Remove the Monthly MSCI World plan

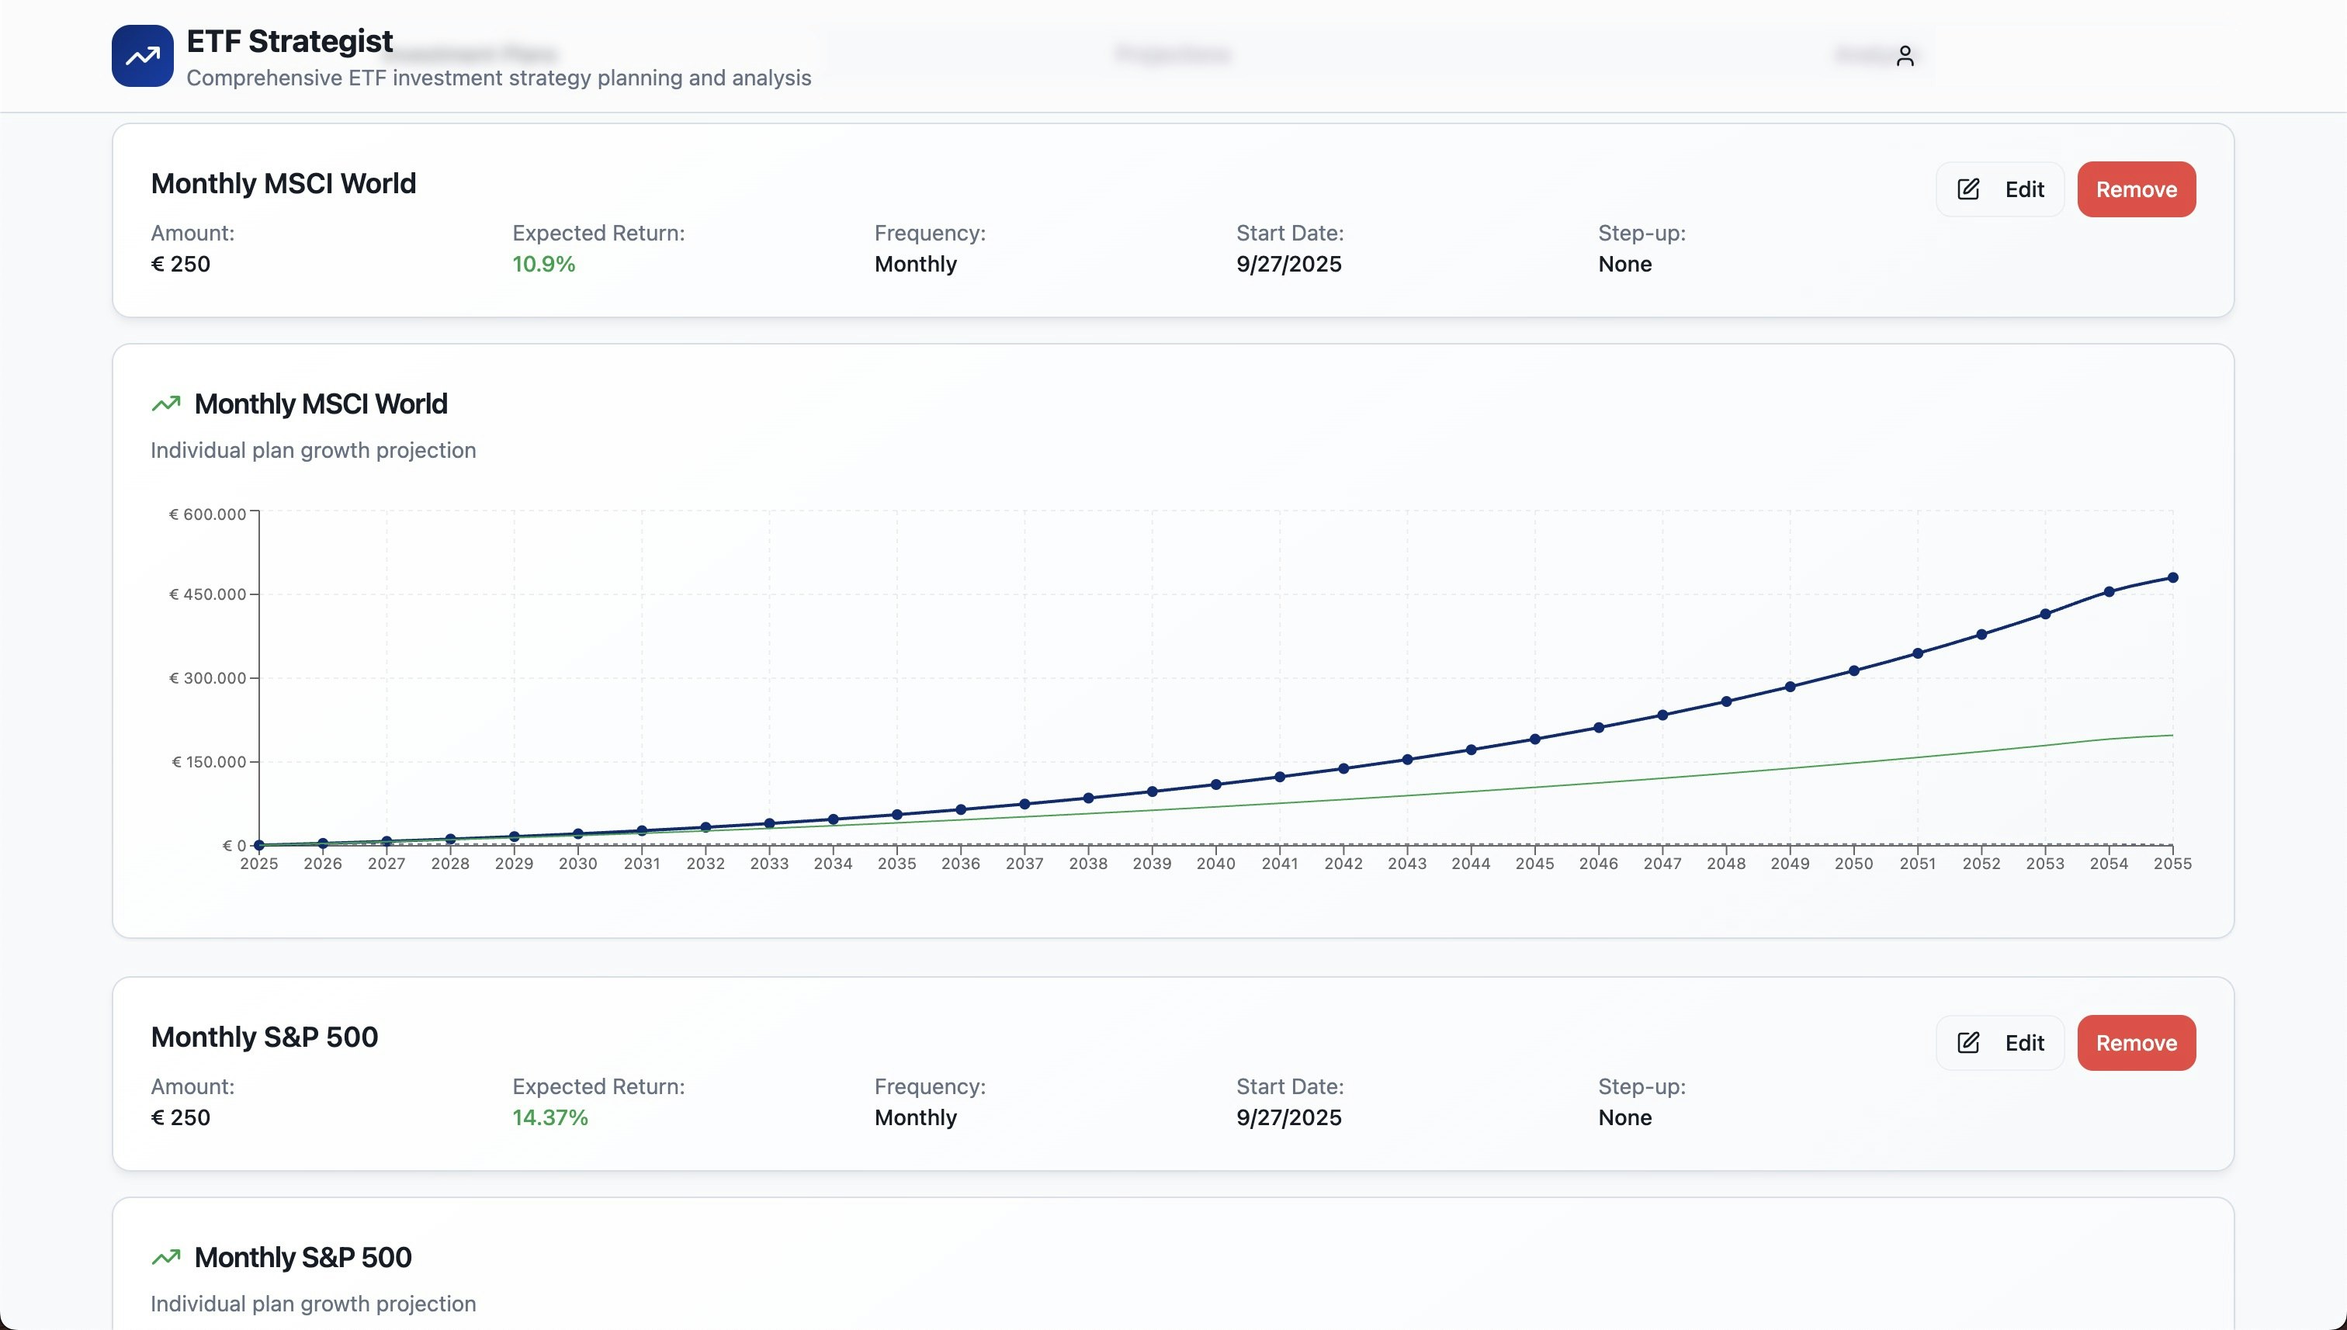pos(2136,189)
